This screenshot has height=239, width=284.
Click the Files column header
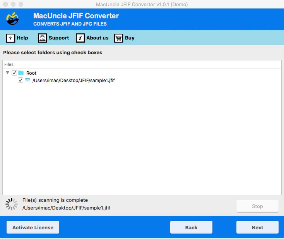click(x=9, y=64)
